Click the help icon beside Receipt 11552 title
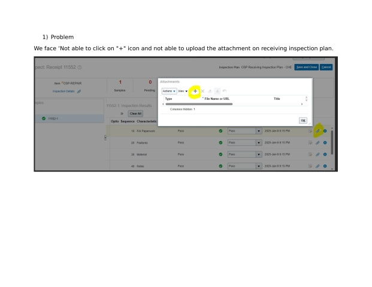This screenshot has height=287, width=372. pyautogui.click(x=80, y=67)
